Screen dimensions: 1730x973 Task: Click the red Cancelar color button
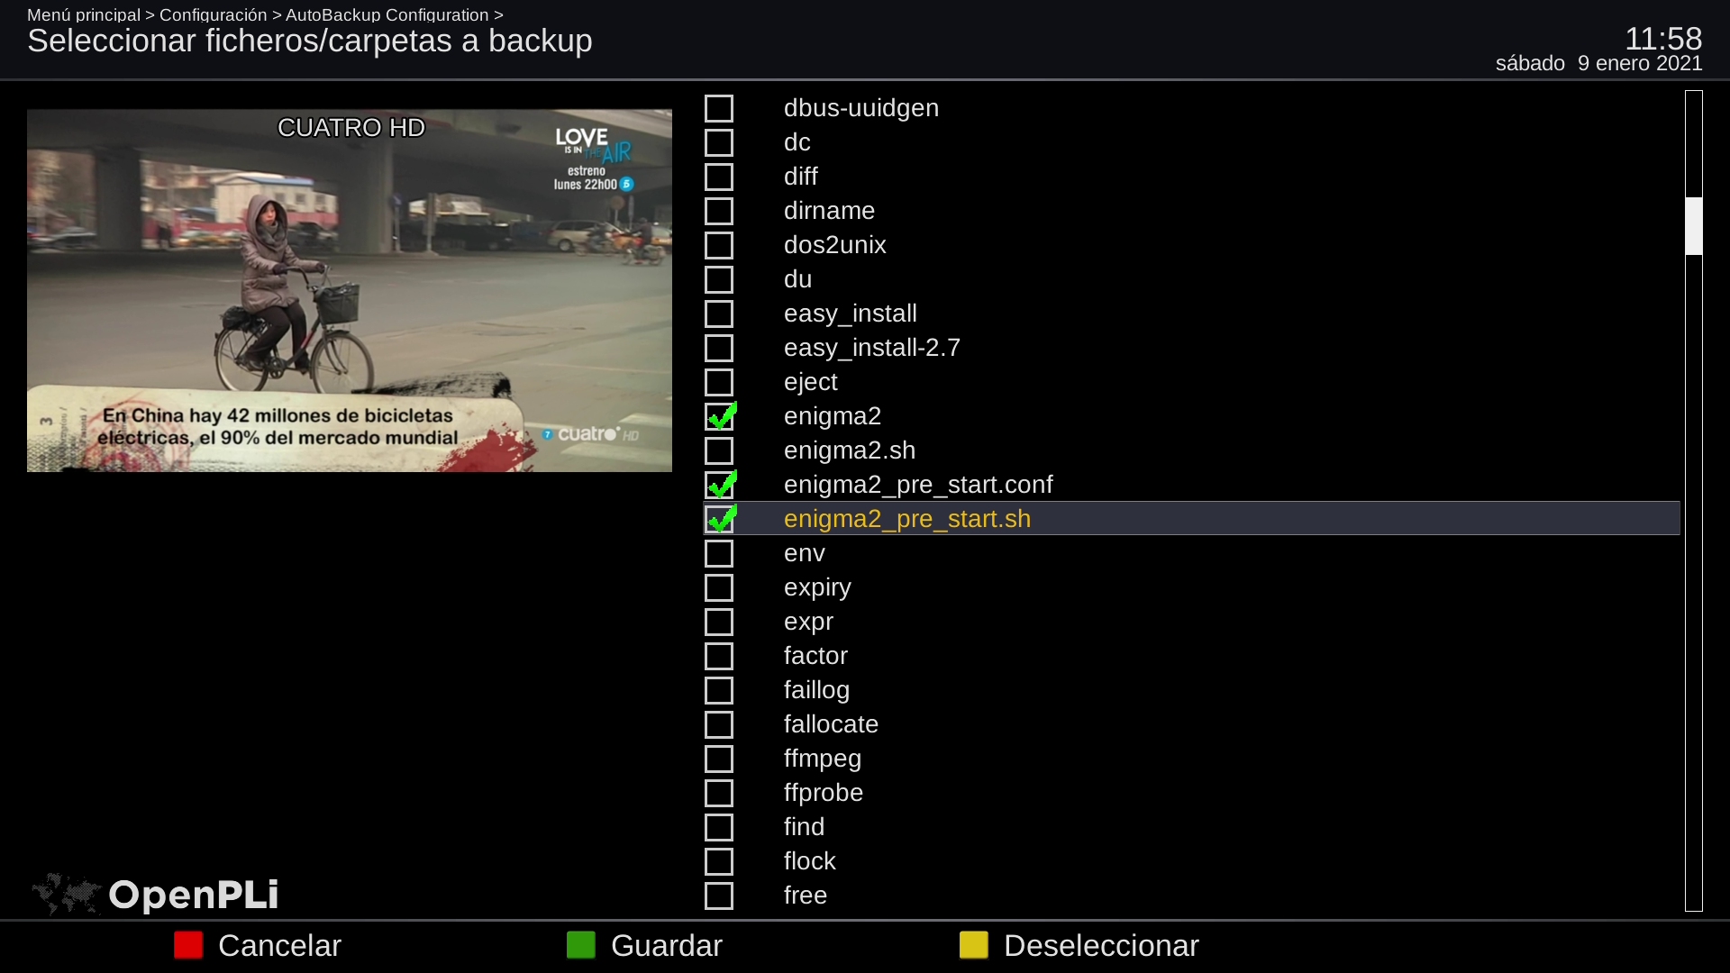click(188, 945)
